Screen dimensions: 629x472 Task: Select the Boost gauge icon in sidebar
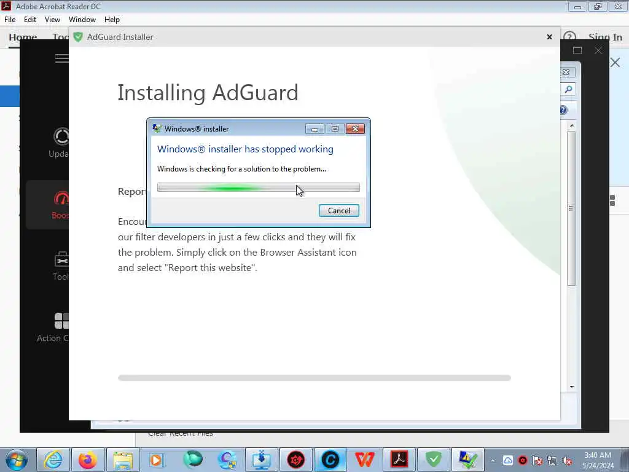tap(61, 199)
